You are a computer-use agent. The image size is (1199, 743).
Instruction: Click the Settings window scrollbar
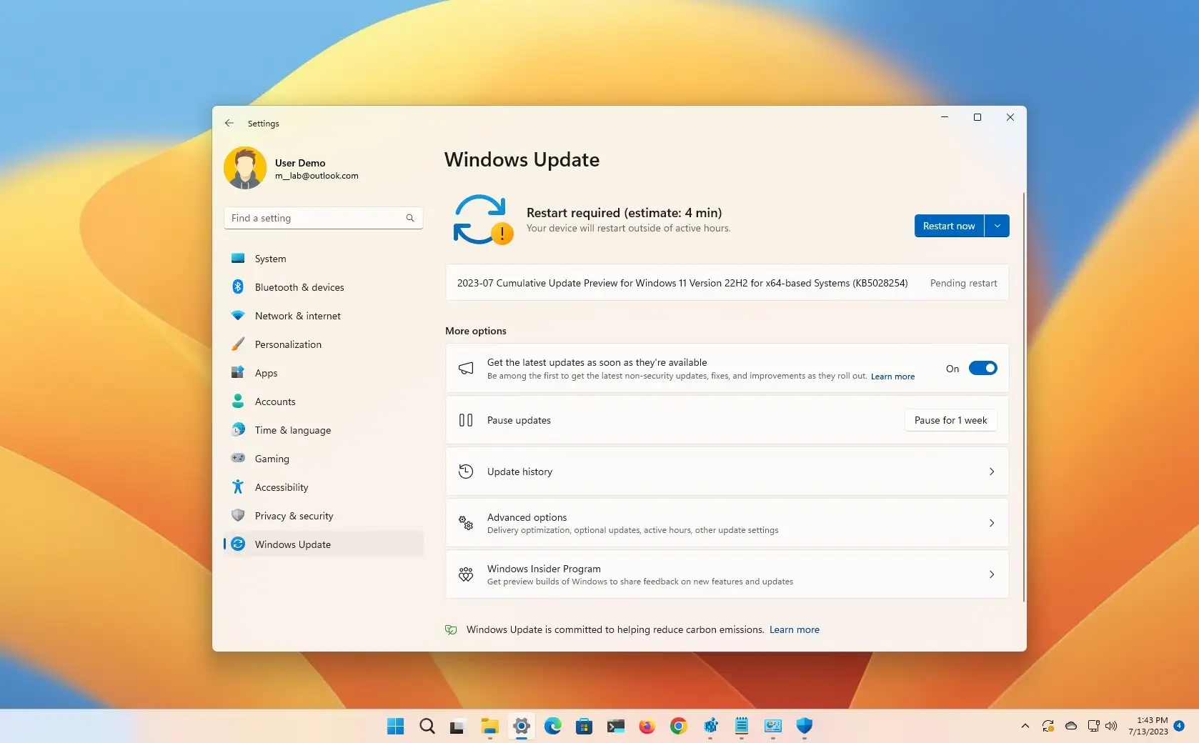pyautogui.click(x=1024, y=397)
